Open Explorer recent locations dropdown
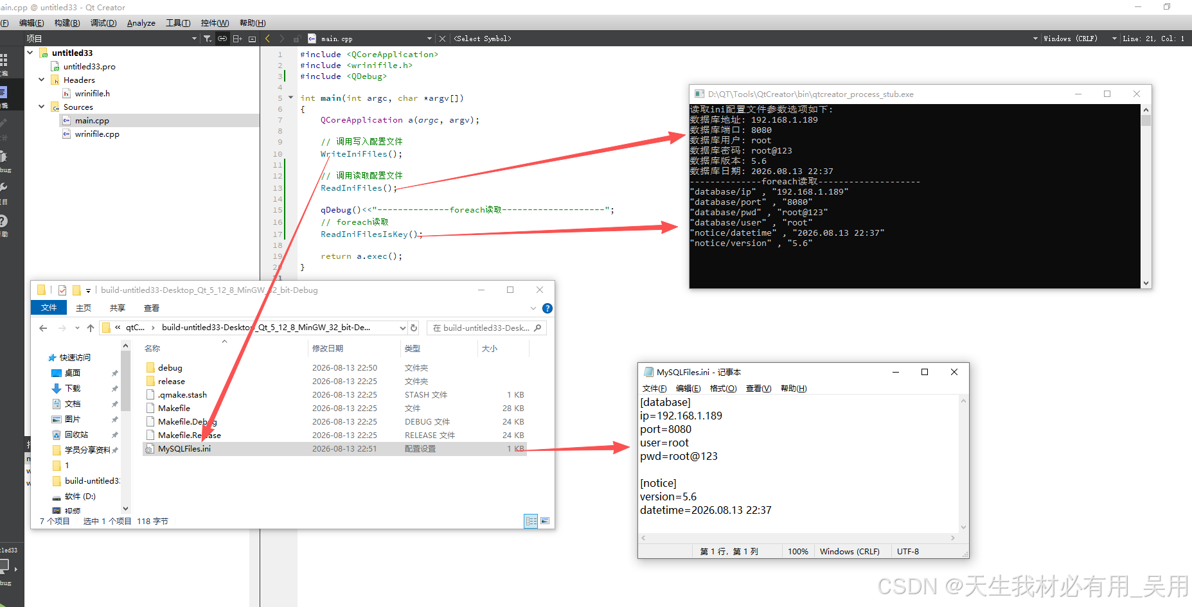This screenshot has width=1192, height=607. (77, 328)
